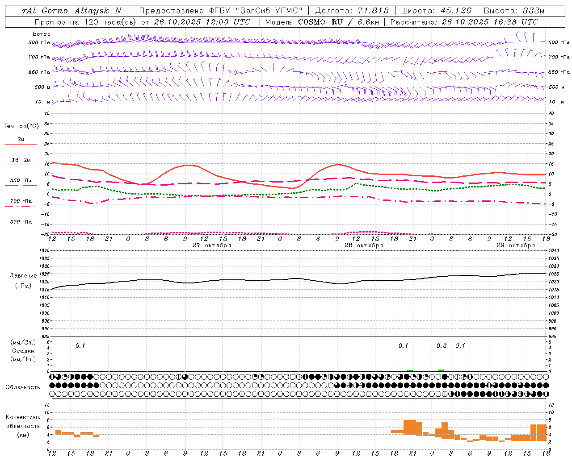Click the (км) convective height unit
Viewport: 572px width, 457px height.
tap(23, 434)
